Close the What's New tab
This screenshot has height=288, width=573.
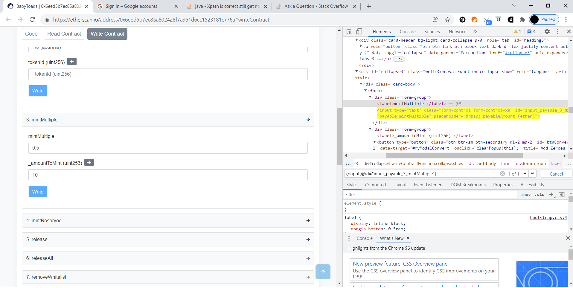coord(408,238)
